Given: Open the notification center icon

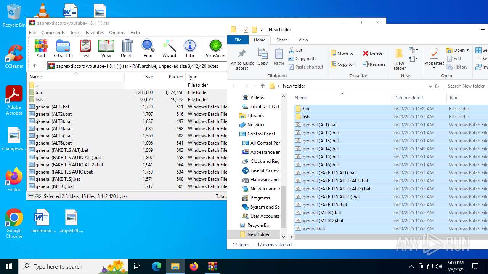Looking at the screenshot, I should click(475, 266).
